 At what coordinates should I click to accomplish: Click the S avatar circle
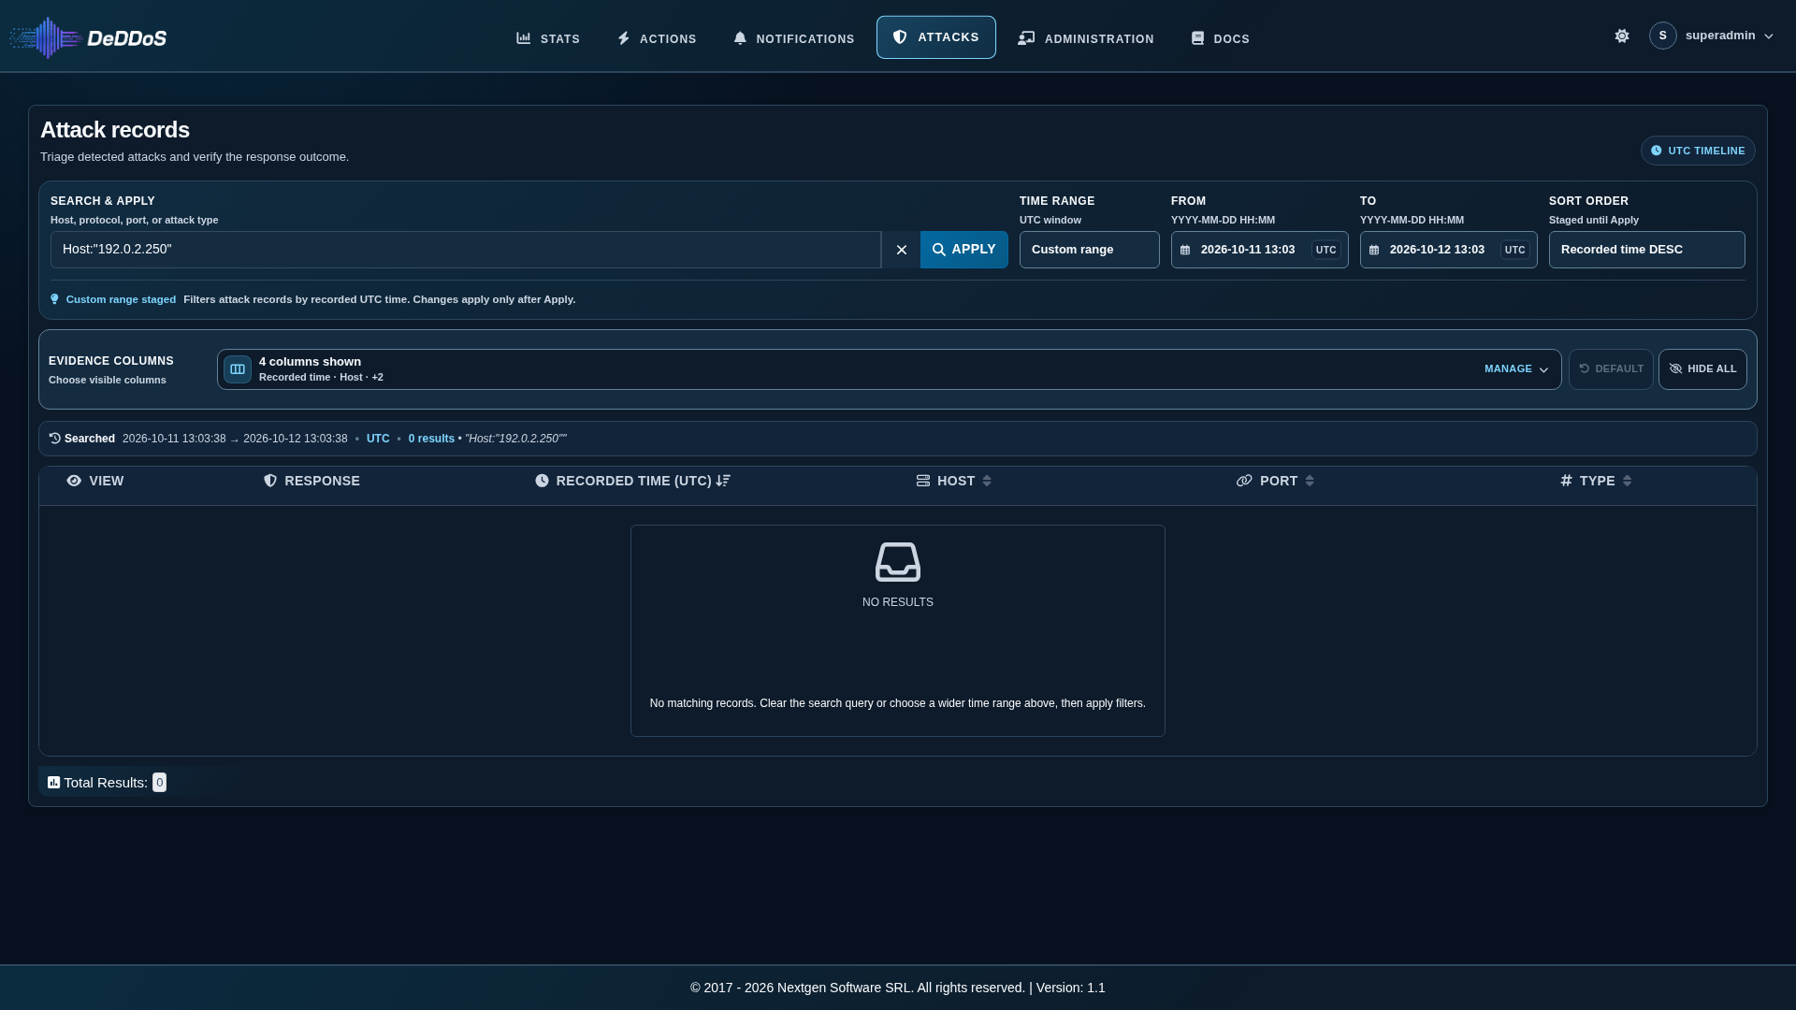(x=1662, y=36)
